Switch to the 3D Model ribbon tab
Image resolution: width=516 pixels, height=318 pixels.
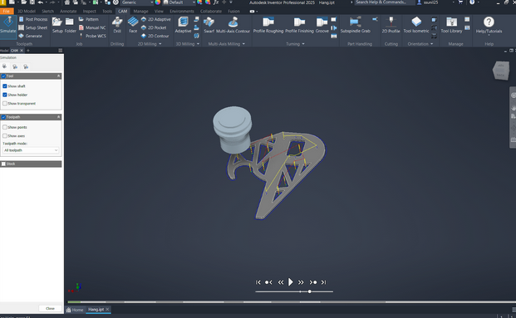coord(27,11)
